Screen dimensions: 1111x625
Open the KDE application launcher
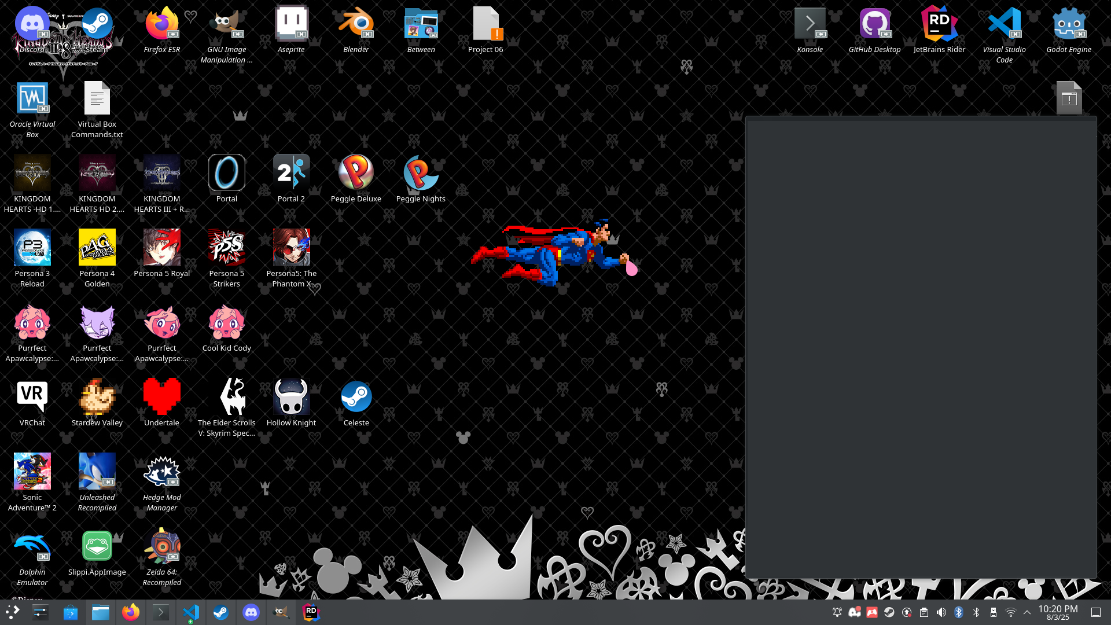pos(13,612)
